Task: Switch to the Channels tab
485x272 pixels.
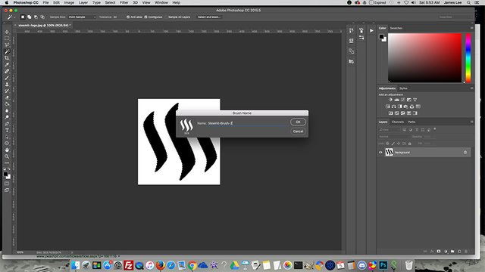Action: (397, 122)
